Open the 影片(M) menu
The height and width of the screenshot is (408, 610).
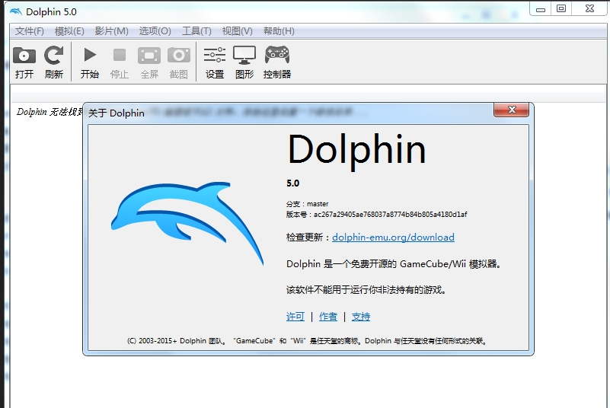[x=112, y=31]
